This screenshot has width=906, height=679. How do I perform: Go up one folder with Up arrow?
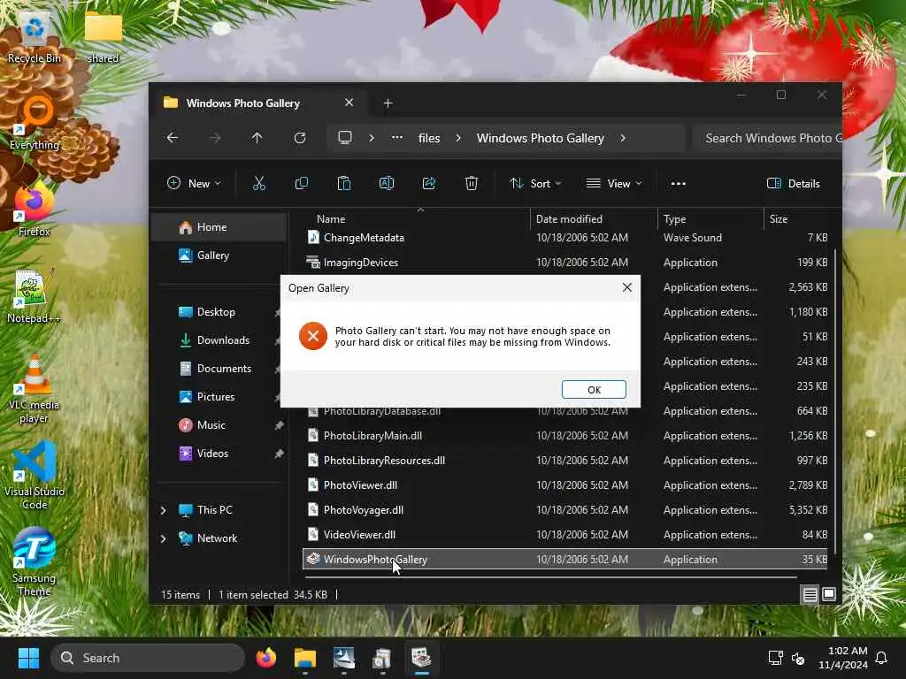tap(257, 138)
